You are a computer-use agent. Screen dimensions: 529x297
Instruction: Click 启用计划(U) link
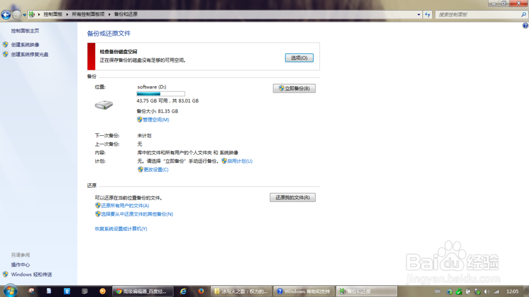click(240, 161)
